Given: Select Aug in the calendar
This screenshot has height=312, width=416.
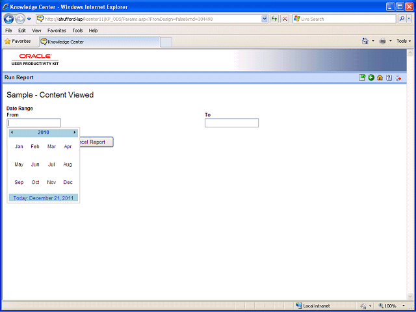Looking at the screenshot, I should click(68, 164).
